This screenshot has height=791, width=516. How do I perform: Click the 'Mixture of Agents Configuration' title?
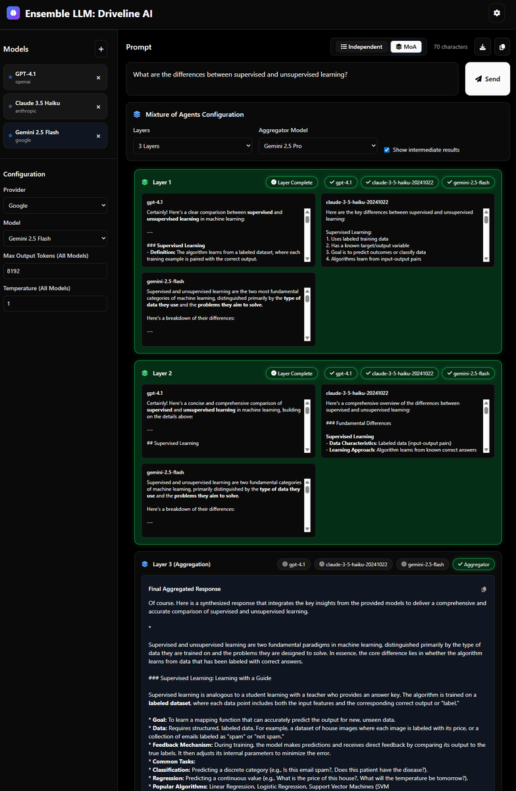pos(194,115)
